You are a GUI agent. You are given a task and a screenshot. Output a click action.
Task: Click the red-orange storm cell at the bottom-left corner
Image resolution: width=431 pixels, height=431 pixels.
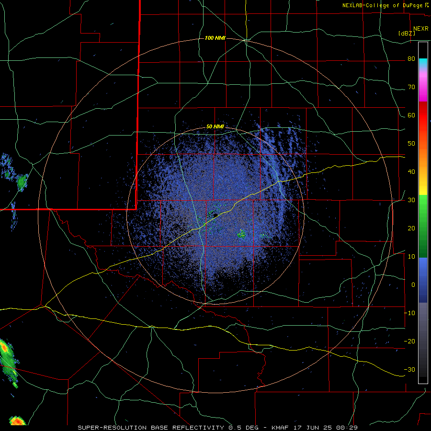tap(17, 420)
